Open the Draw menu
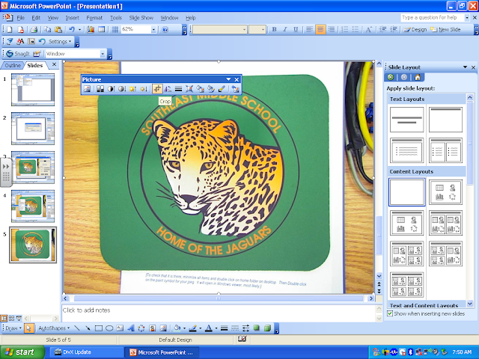This screenshot has width=479, height=359. pos(13,328)
